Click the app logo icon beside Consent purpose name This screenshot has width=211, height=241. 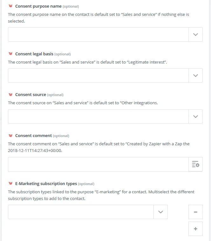point(10,6)
